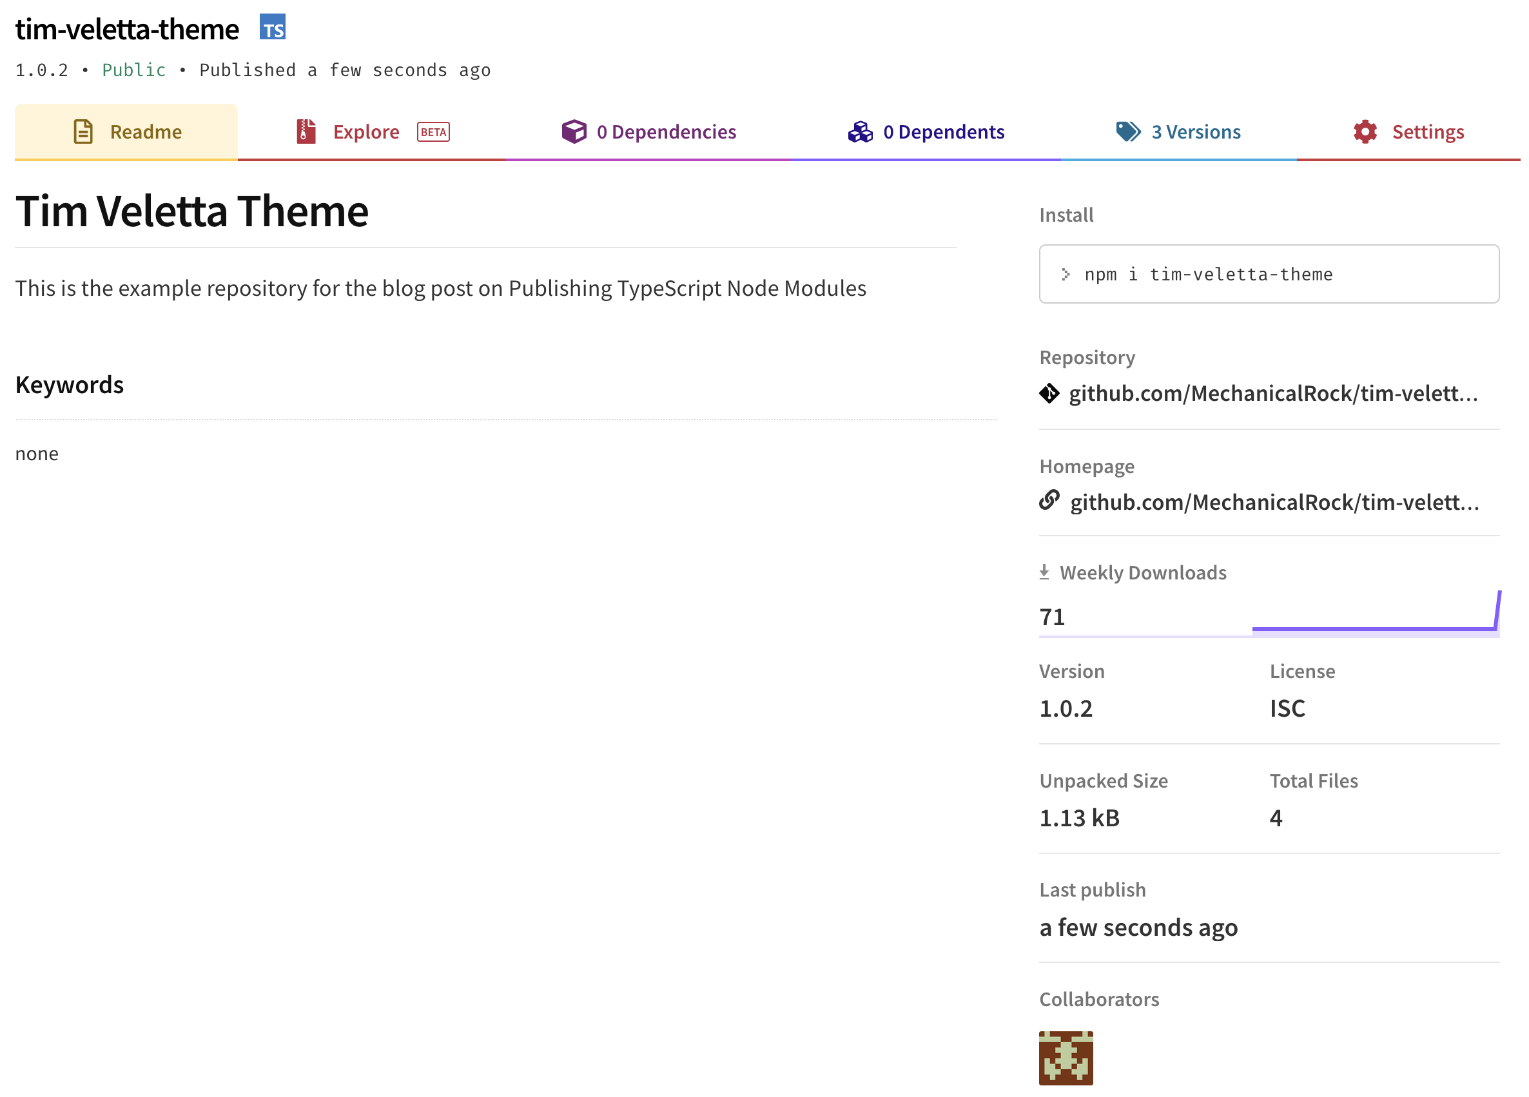Click the sidebar Version value 1.0.2

[x=1066, y=708]
